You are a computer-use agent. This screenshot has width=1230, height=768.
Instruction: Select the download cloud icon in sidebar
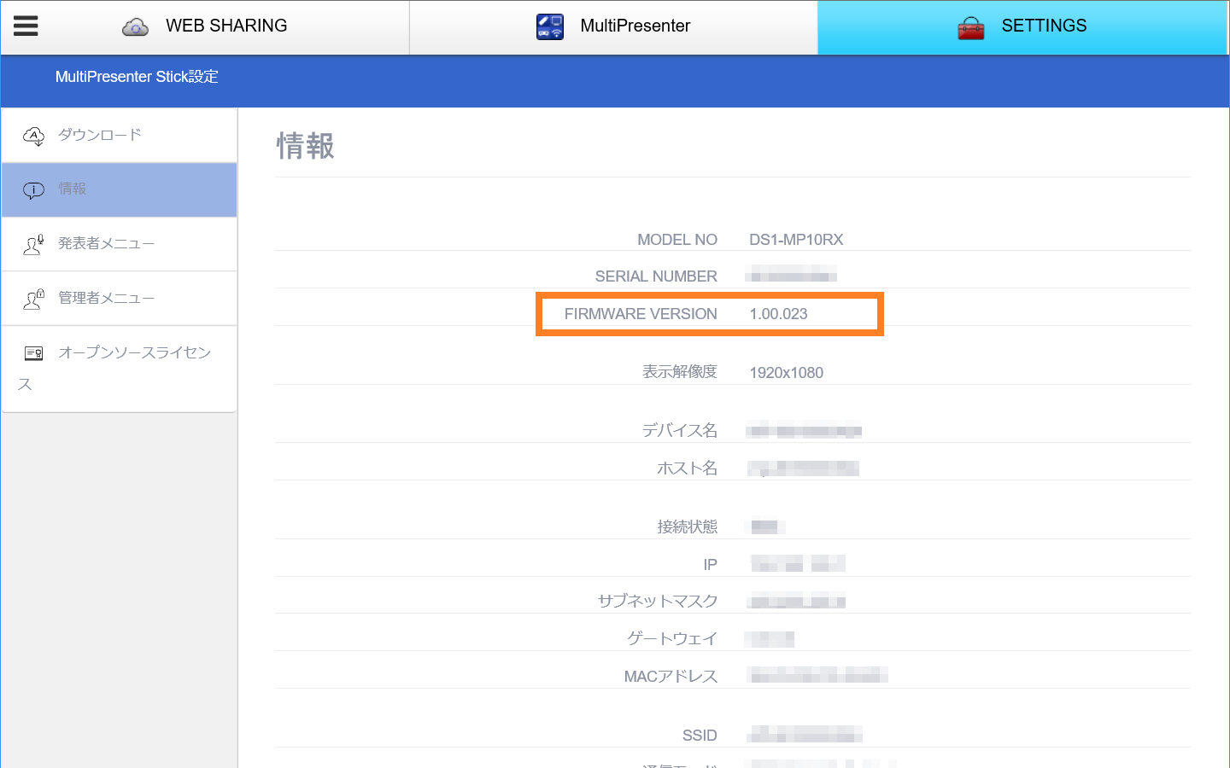[x=32, y=136]
